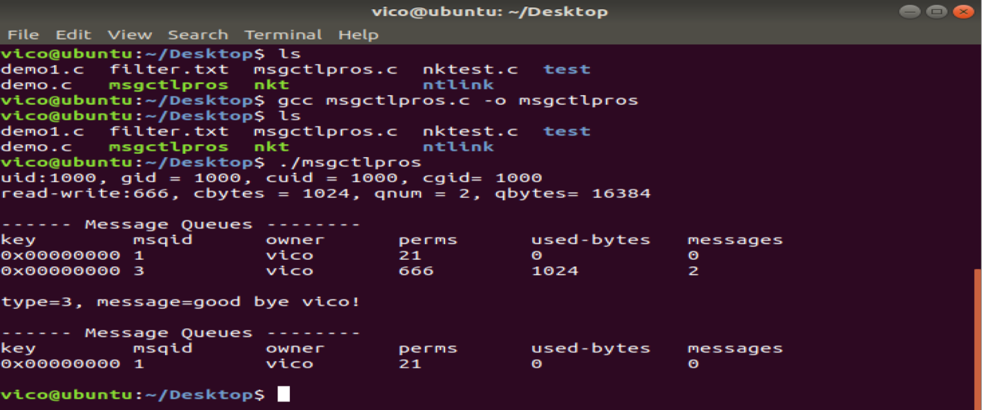Click cbytes = 1024 text
Viewport: 982px width, 410px height.
tap(271, 193)
